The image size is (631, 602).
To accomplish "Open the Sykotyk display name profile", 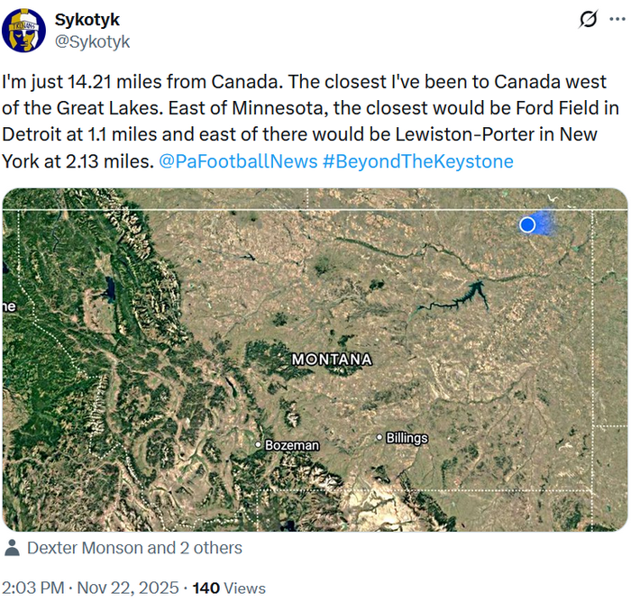I will (x=86, y=20).
